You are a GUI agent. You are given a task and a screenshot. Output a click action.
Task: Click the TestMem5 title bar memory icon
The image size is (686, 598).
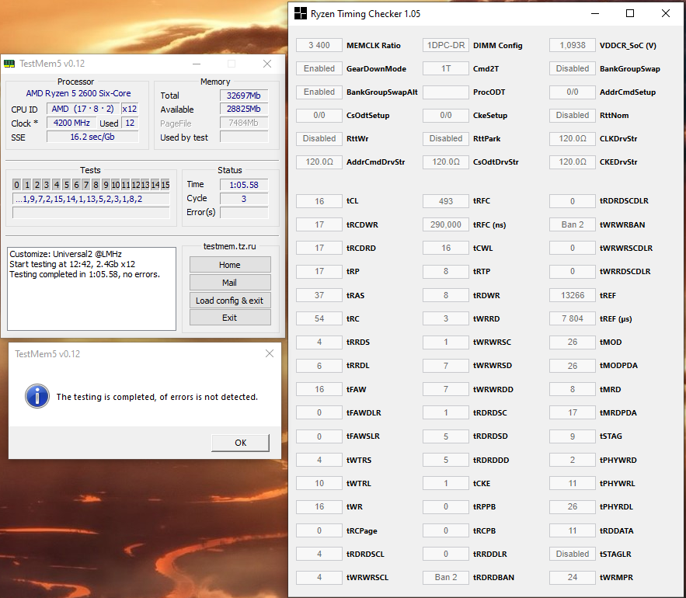click(9, 64)
